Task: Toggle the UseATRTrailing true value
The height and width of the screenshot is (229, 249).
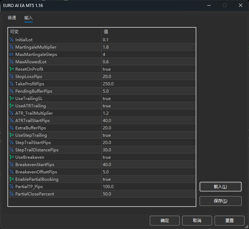Action: point(107,106)
